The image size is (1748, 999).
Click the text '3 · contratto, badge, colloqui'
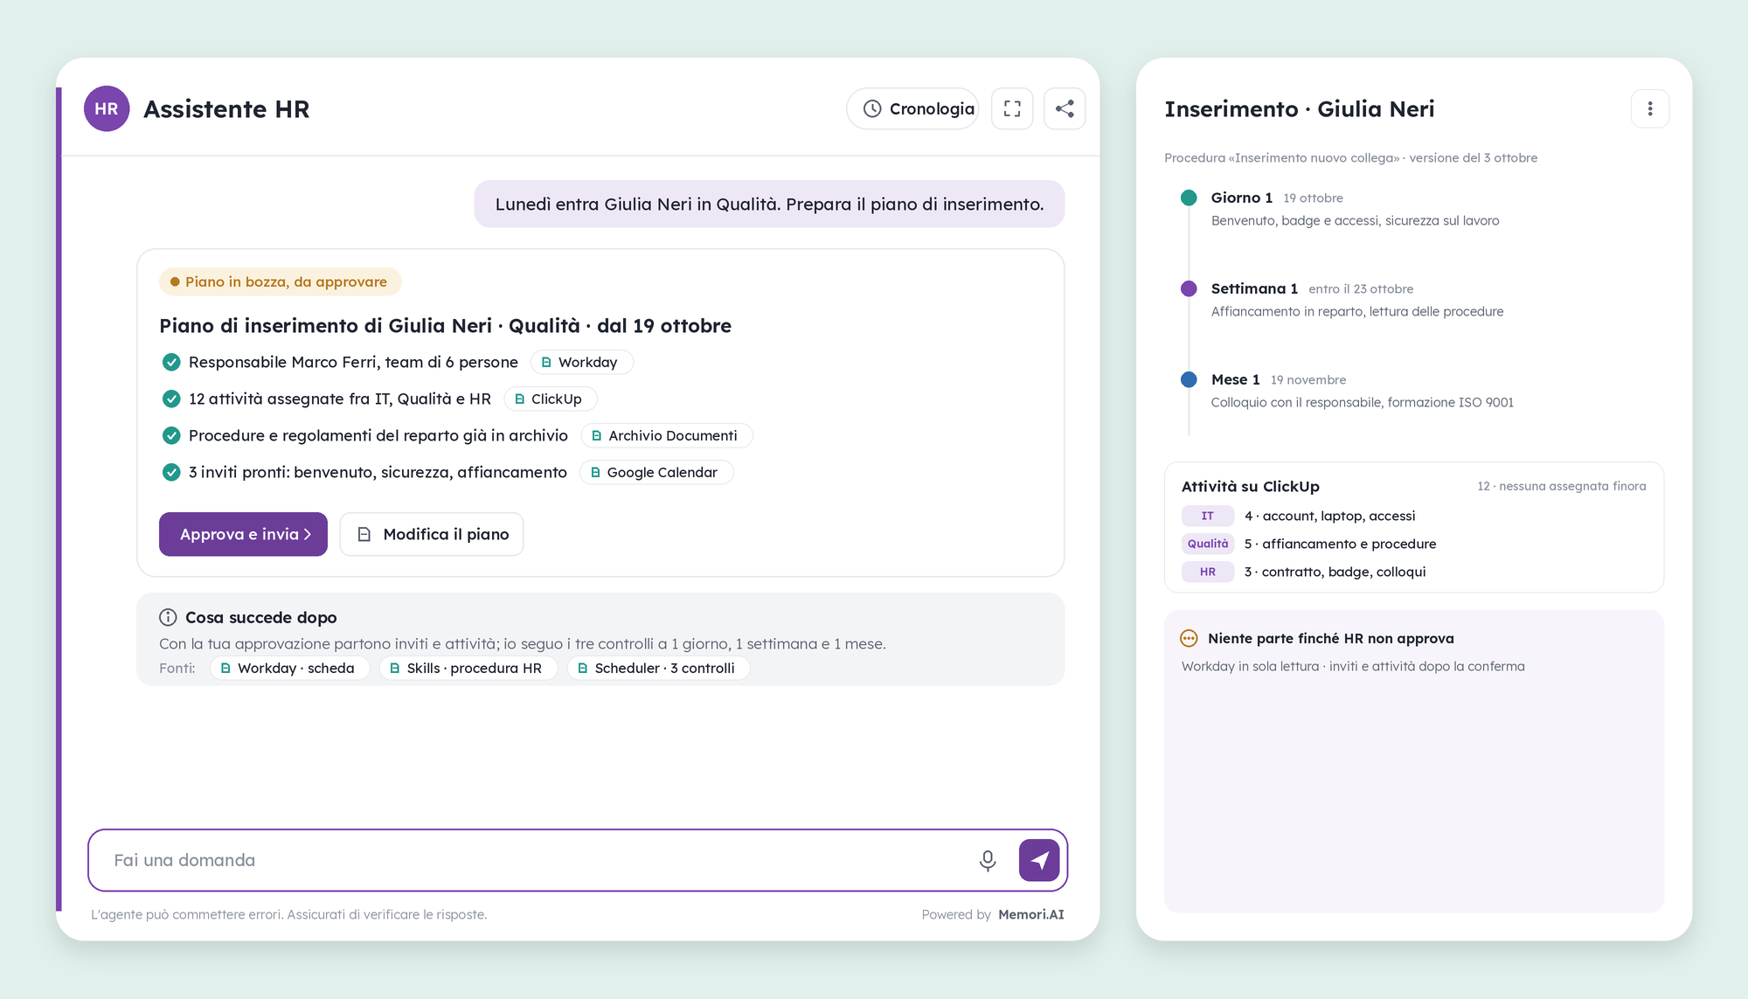(1335, 572)
